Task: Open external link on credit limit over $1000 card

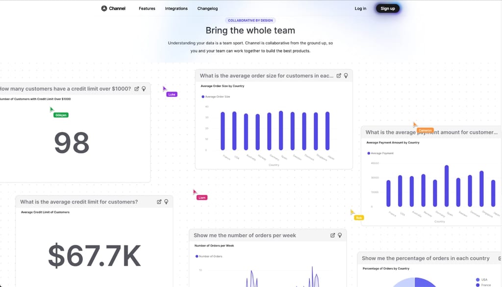Action: tap(137, 89)
